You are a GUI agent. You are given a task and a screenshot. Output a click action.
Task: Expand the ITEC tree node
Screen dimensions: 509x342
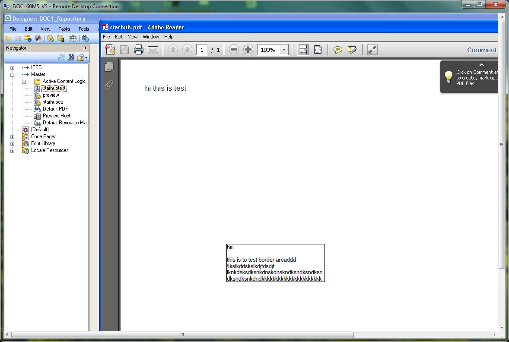(13, 67)
